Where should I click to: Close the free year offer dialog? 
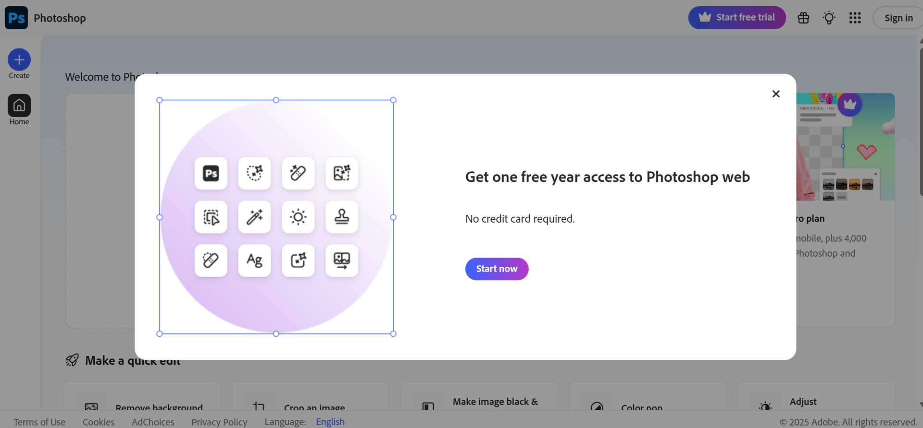point(775,94)
